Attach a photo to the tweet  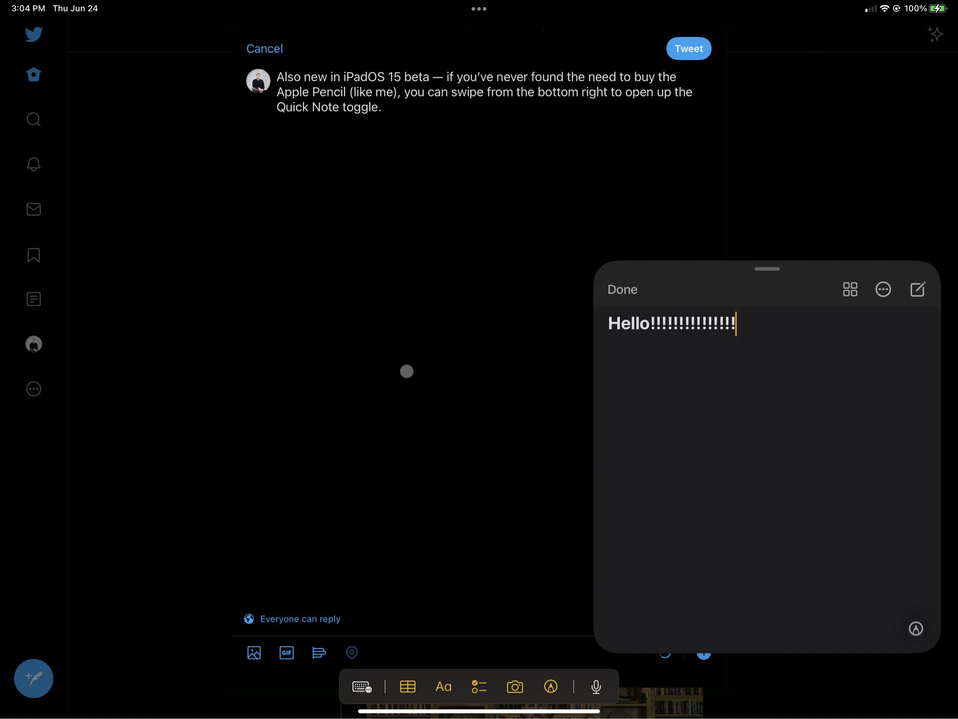pos(254,653)
